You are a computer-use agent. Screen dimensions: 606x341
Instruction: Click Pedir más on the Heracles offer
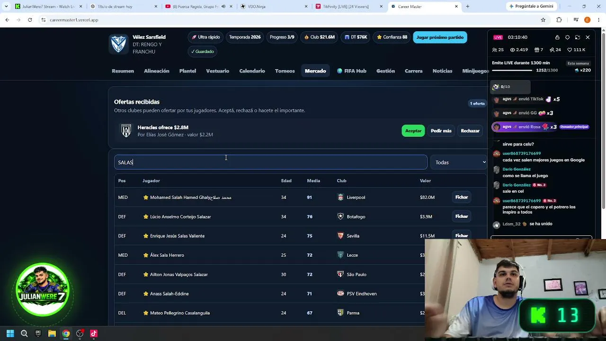(441, 131)
